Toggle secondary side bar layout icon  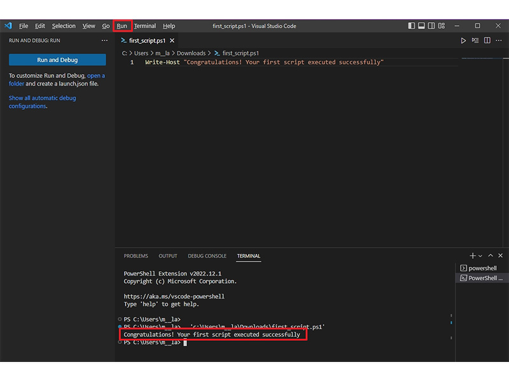coord(431,25)
